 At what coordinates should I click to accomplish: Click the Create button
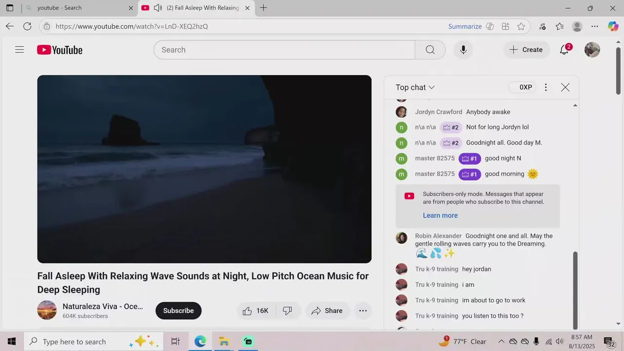[526, 50]
